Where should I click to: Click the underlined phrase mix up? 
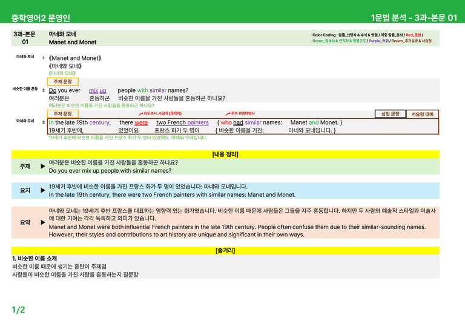pos(97,90)
